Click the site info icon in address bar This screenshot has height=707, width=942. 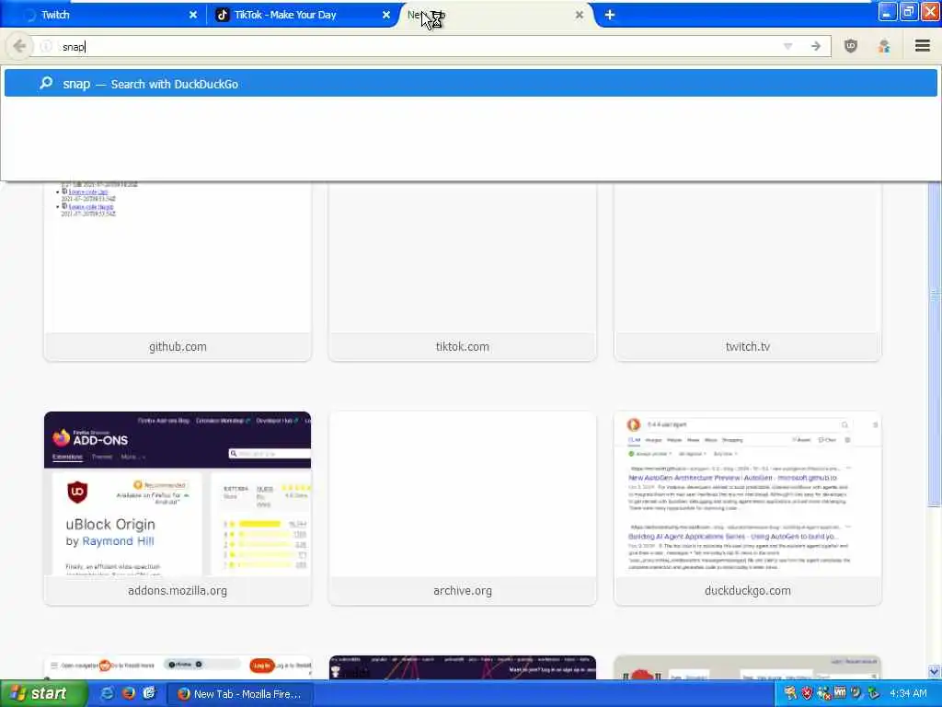tap(46, 46)
